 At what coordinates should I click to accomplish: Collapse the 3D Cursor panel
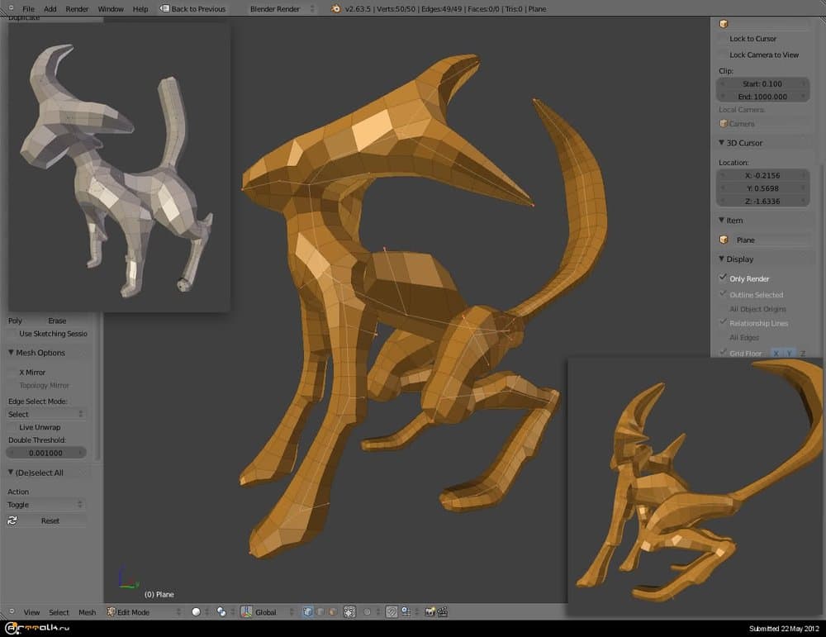point(721,143)
